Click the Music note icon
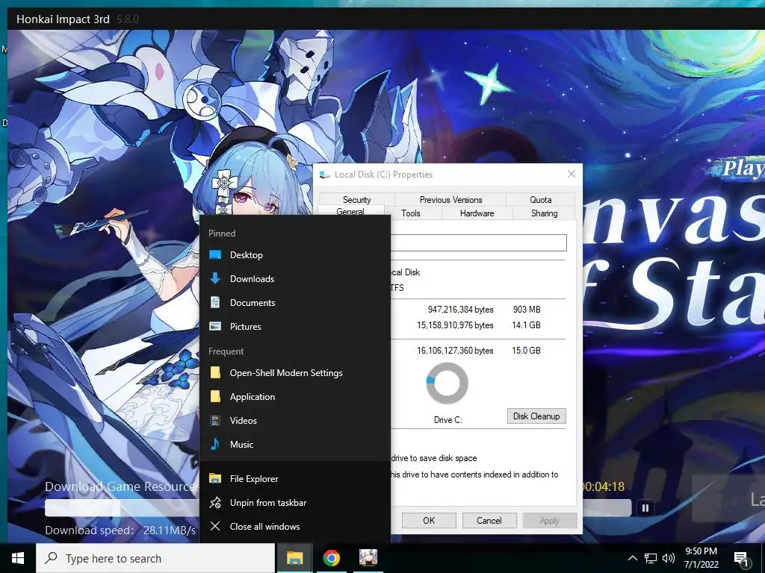This screenshot has width=765, height=573. pos(214,444)
